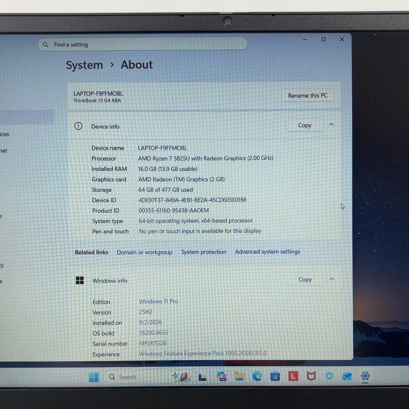Click the Installed RAM value 16.0 GB
The image size is (409, 409).
(x=147, y=169)
